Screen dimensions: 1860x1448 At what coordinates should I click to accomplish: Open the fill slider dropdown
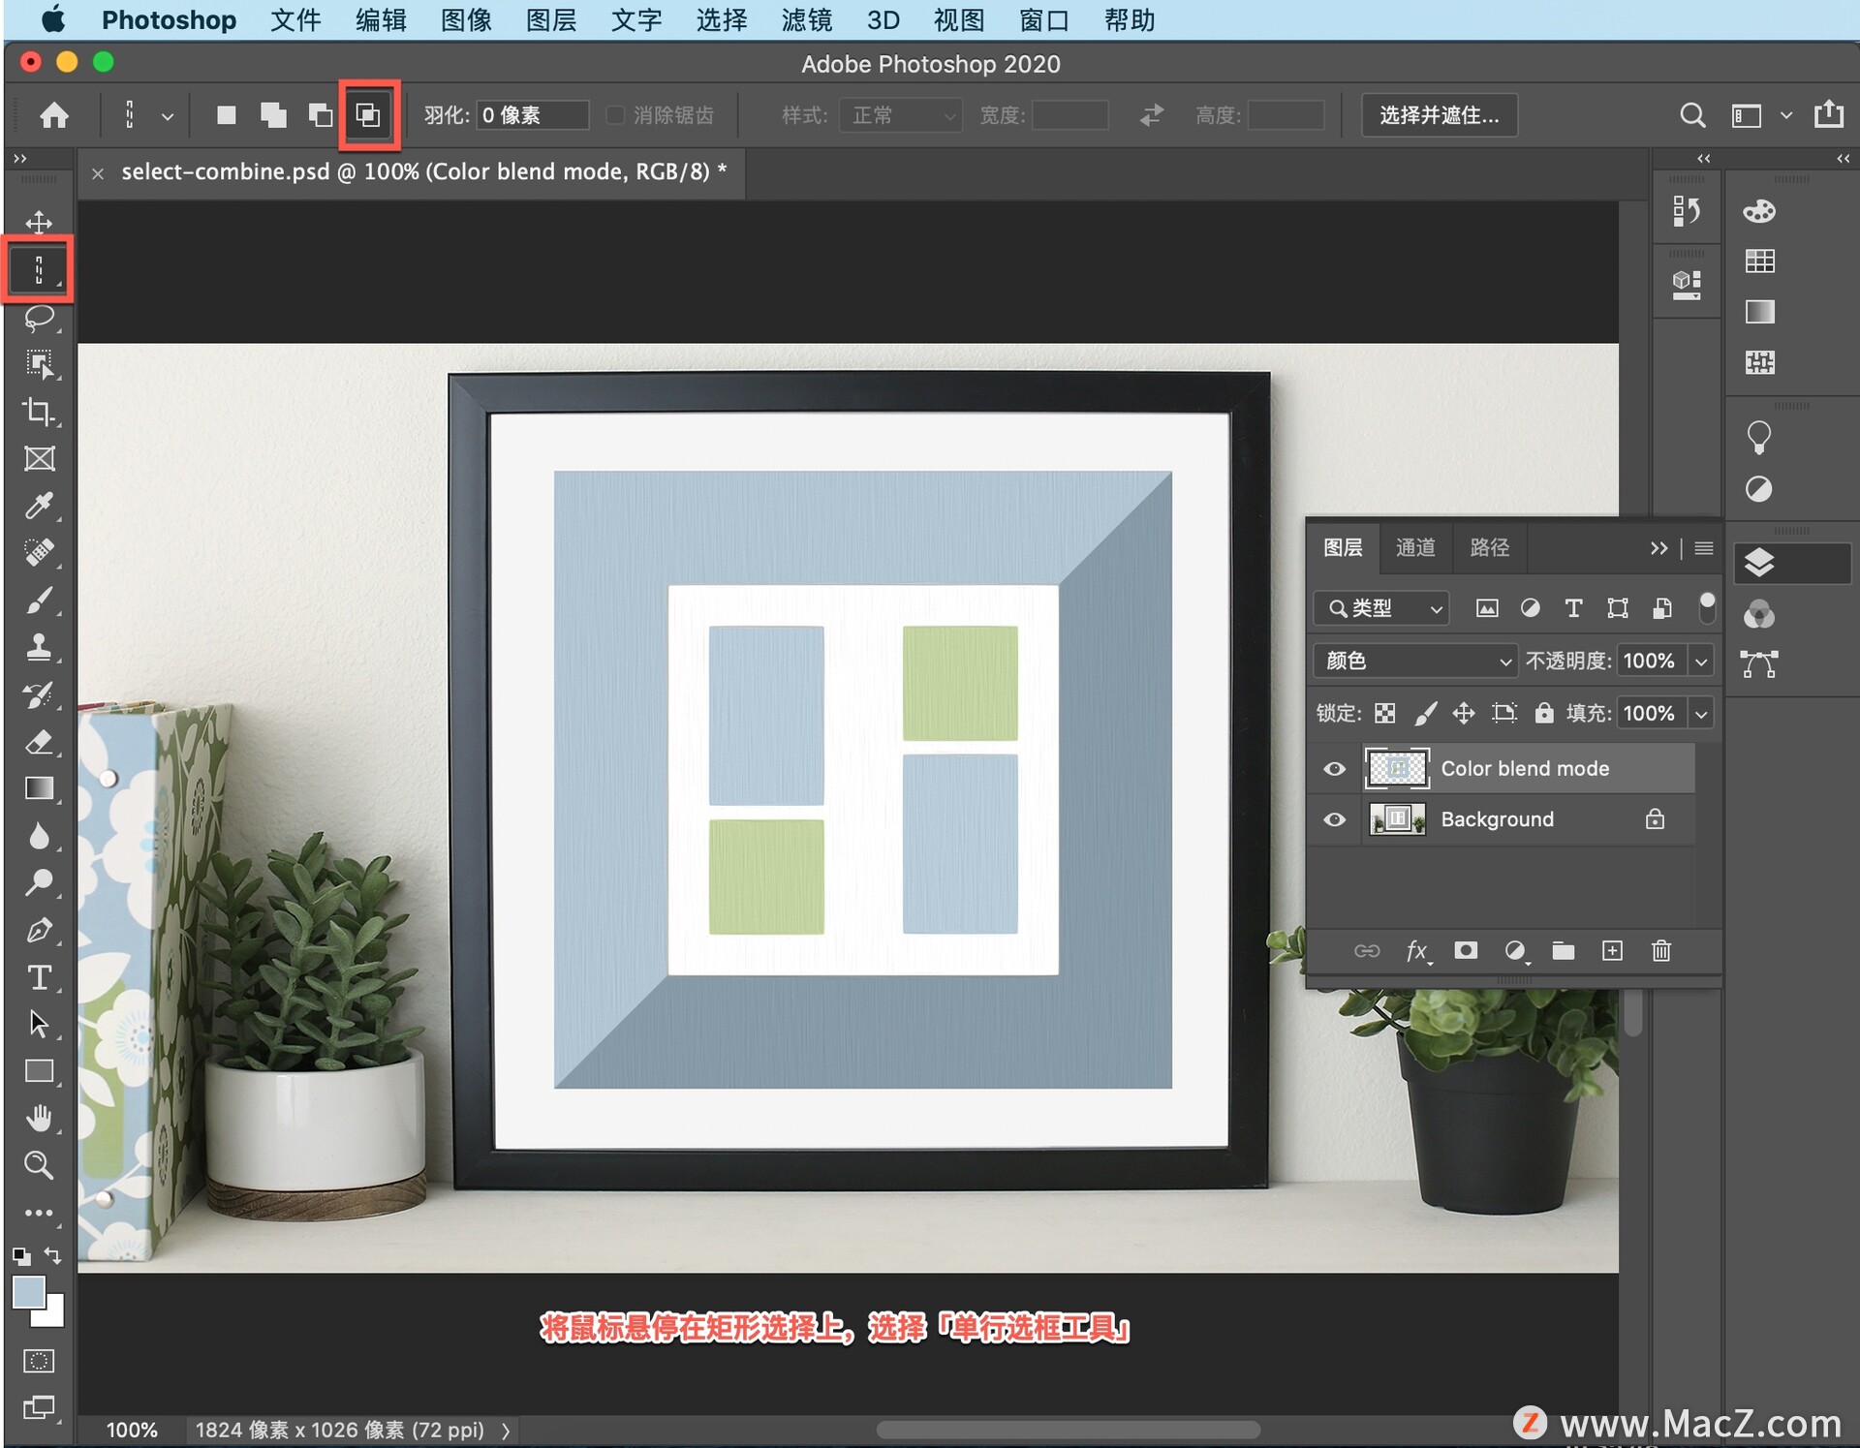[1701, 714]
